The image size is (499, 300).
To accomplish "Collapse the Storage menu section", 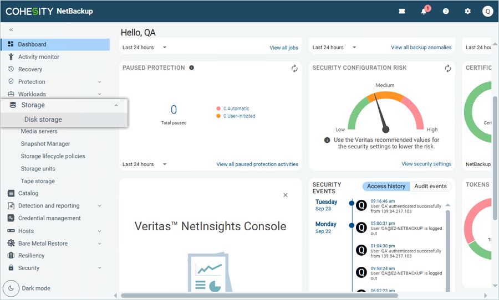I will pyautogui.click(x=116, y=105).
